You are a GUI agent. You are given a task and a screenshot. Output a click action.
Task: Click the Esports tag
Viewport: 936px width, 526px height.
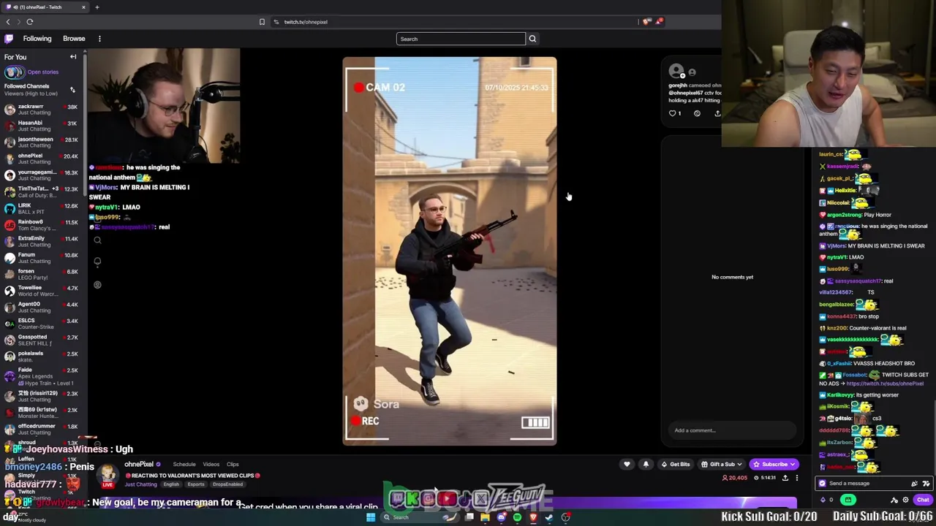196,484
